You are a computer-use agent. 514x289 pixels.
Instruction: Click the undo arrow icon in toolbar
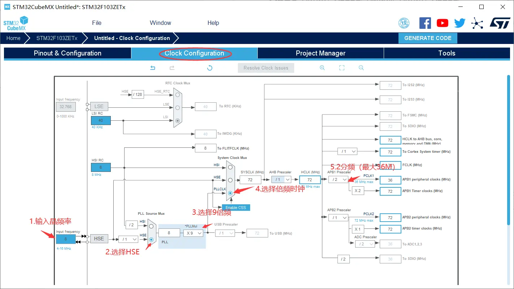153,68
